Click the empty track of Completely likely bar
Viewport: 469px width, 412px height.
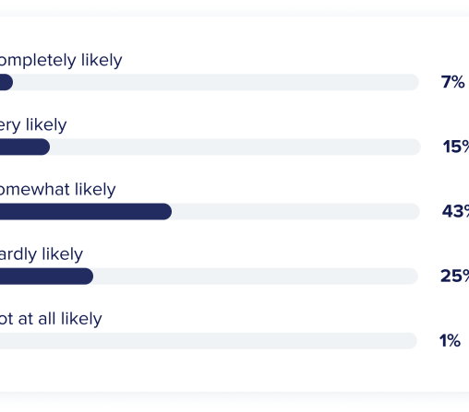[216, 82]
